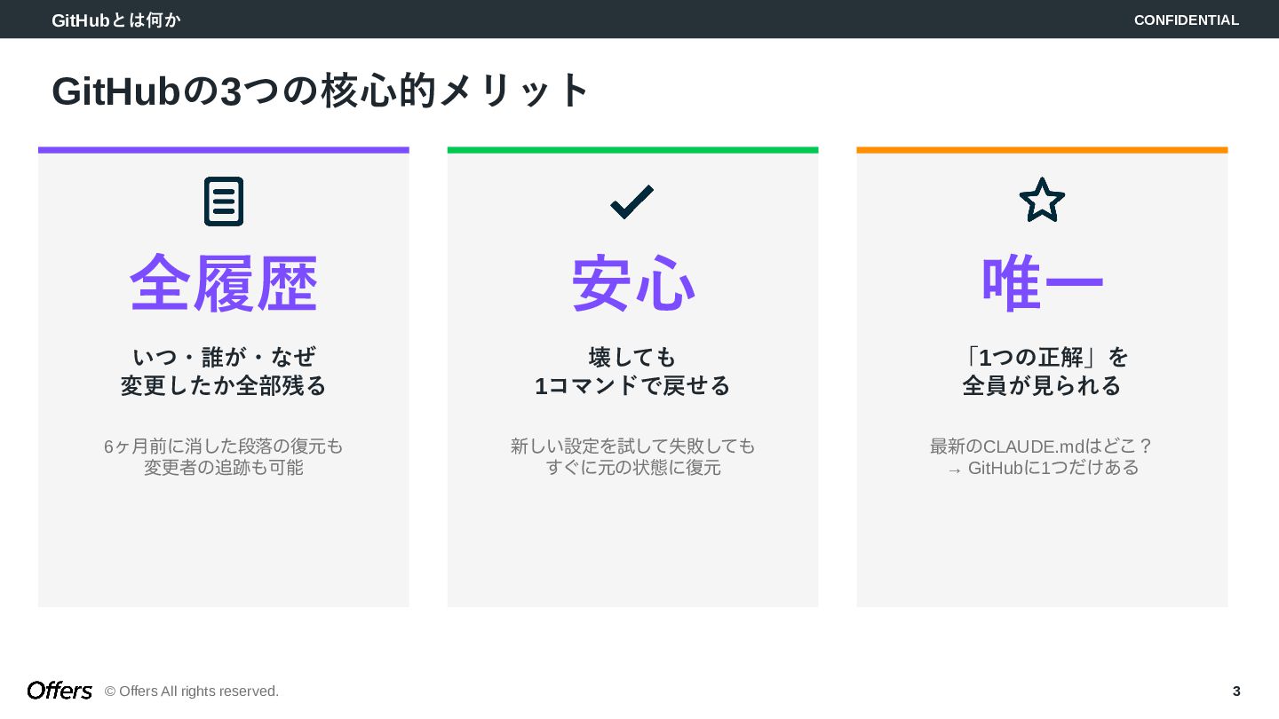
Task: Click the orange bar atop the 唯一 card
Action: point(1042,150)
